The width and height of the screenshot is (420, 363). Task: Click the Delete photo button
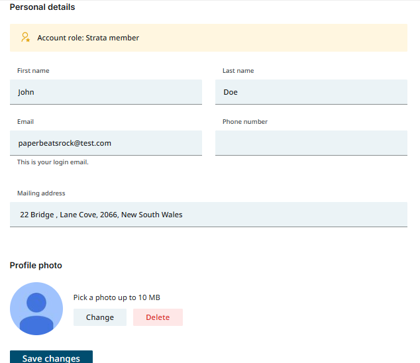click(x=158, y=317)
